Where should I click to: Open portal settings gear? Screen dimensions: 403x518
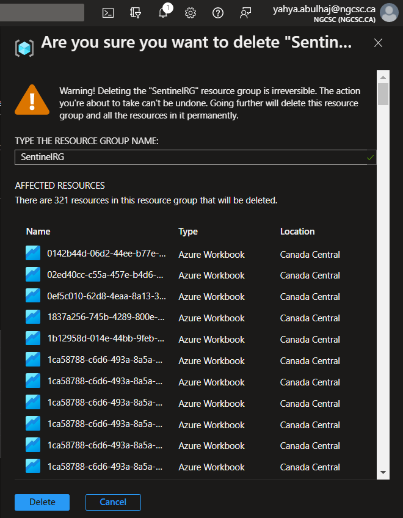(x=191, y=13)
